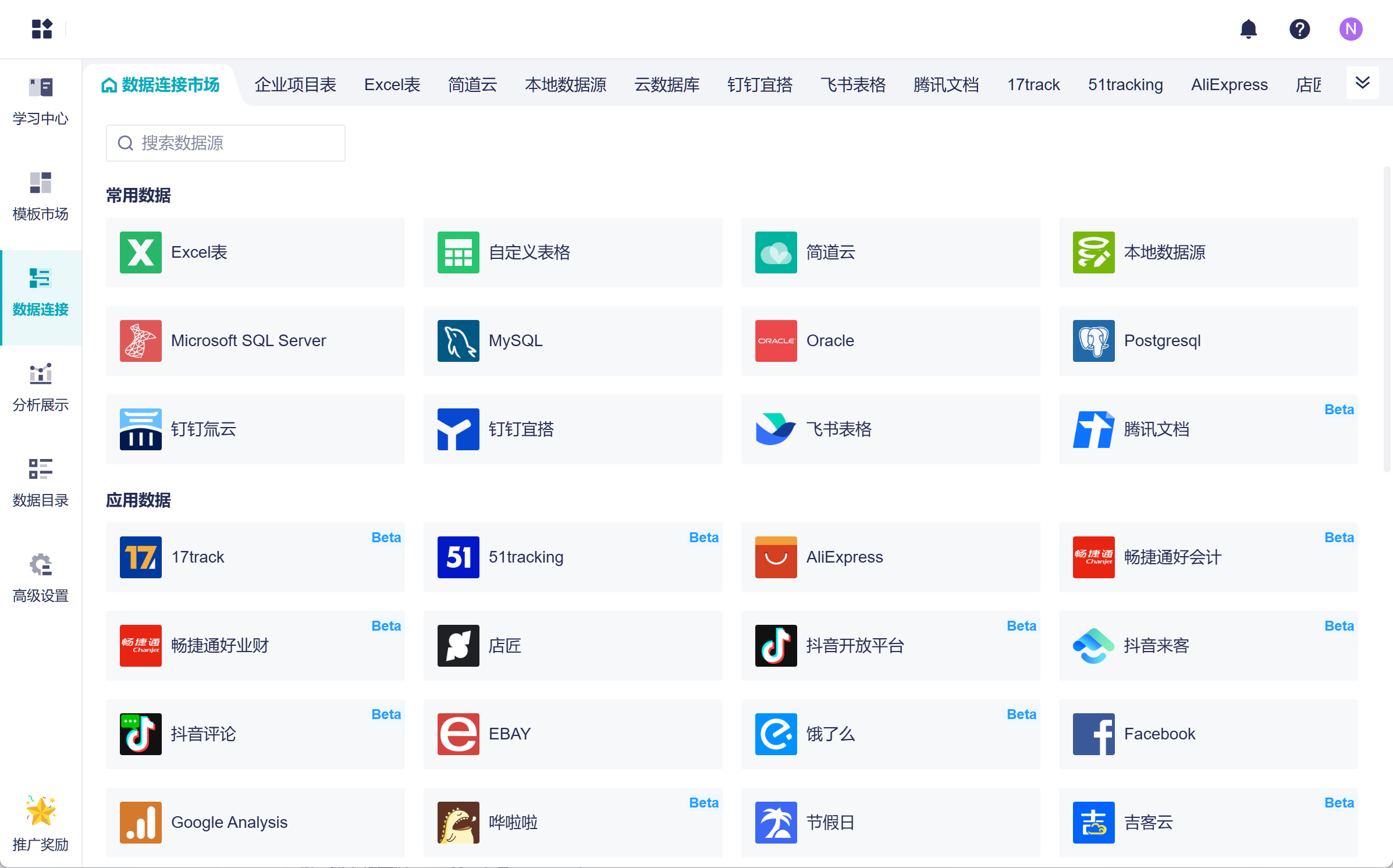Screen dimensions: 1393x868
Task: Click the EBAY icon
Action: click(459, 734)
